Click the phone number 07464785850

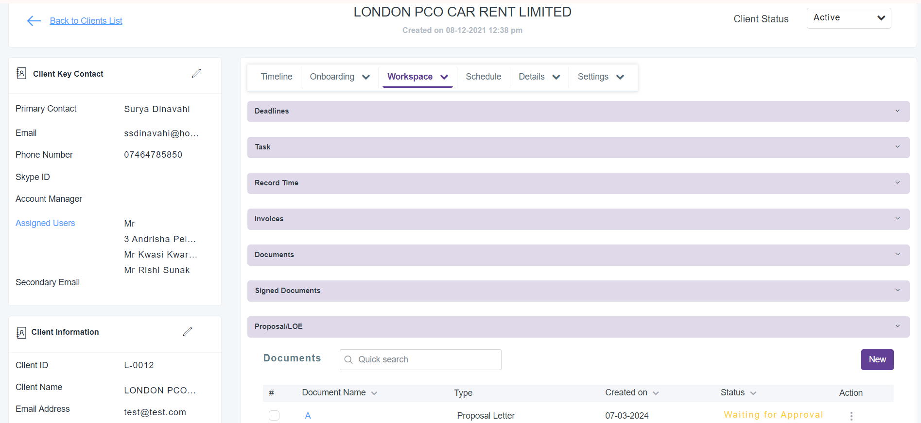click(153, 155)
